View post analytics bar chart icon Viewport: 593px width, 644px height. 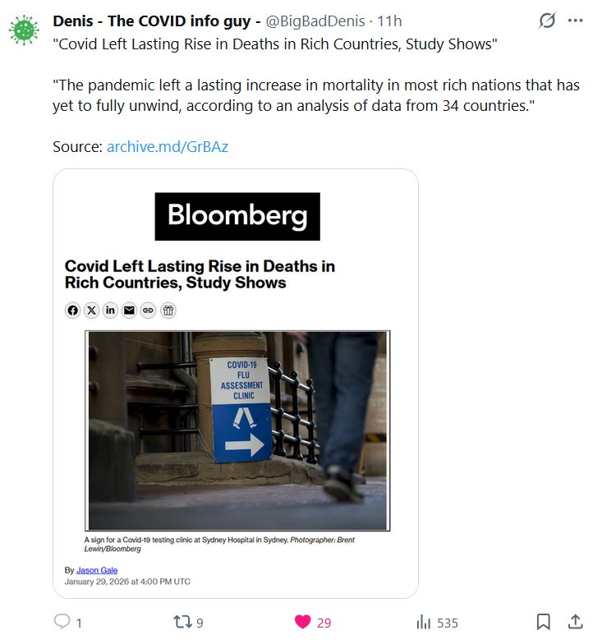424,622
